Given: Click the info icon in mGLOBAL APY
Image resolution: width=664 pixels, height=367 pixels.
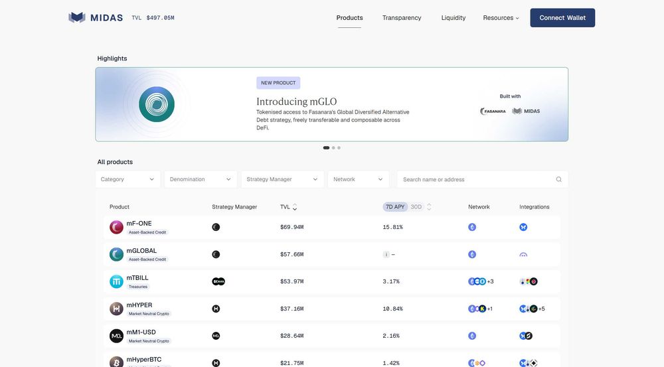Looking at the screenshot, I should pyautogui.click(x=386, y=254).
